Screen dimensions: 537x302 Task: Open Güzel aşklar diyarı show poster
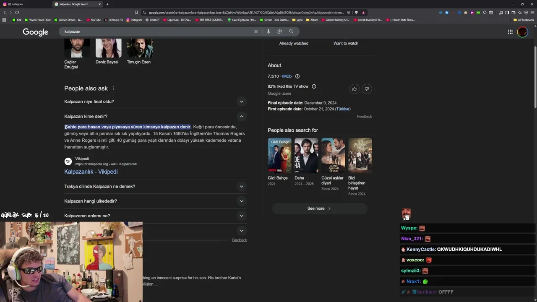click(333, 155)
